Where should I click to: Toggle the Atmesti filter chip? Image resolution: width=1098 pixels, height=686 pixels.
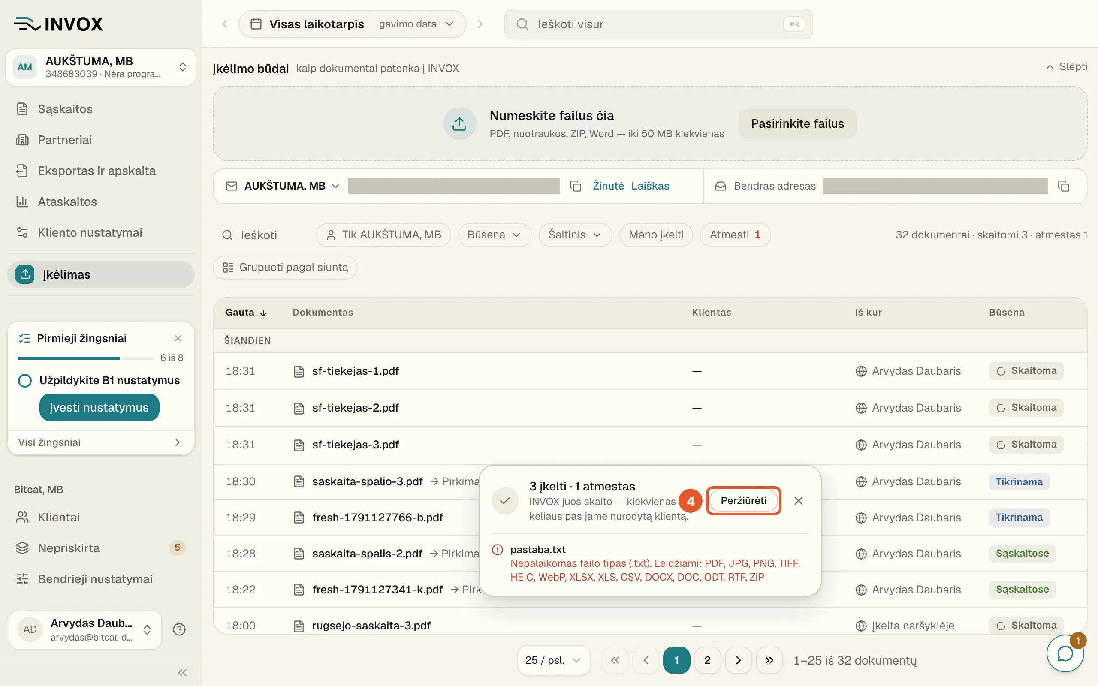[735, 235]
